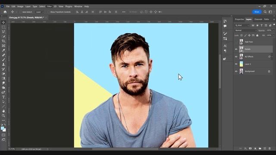
Task: Click the background color swatch
Action: click(x=5, y=130)
